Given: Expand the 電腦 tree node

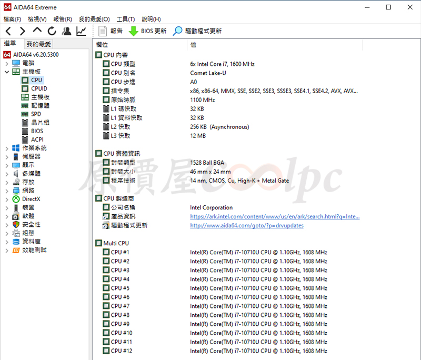Looking at the screenshot, I should [7, 64].
